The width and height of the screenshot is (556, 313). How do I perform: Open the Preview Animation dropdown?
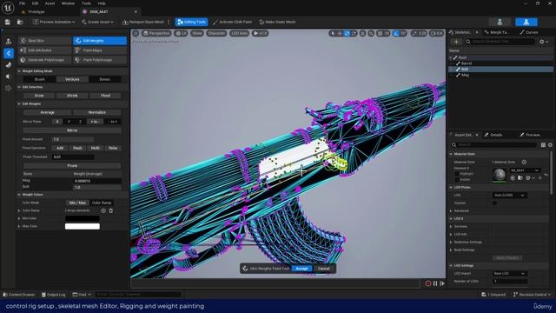54,22
